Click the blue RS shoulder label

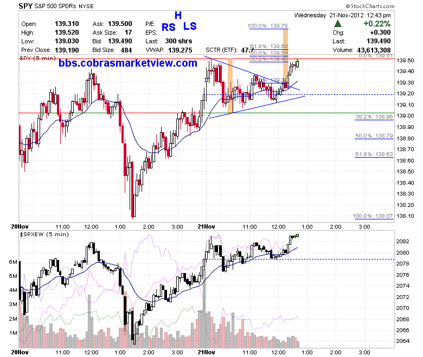pos(168,27)
